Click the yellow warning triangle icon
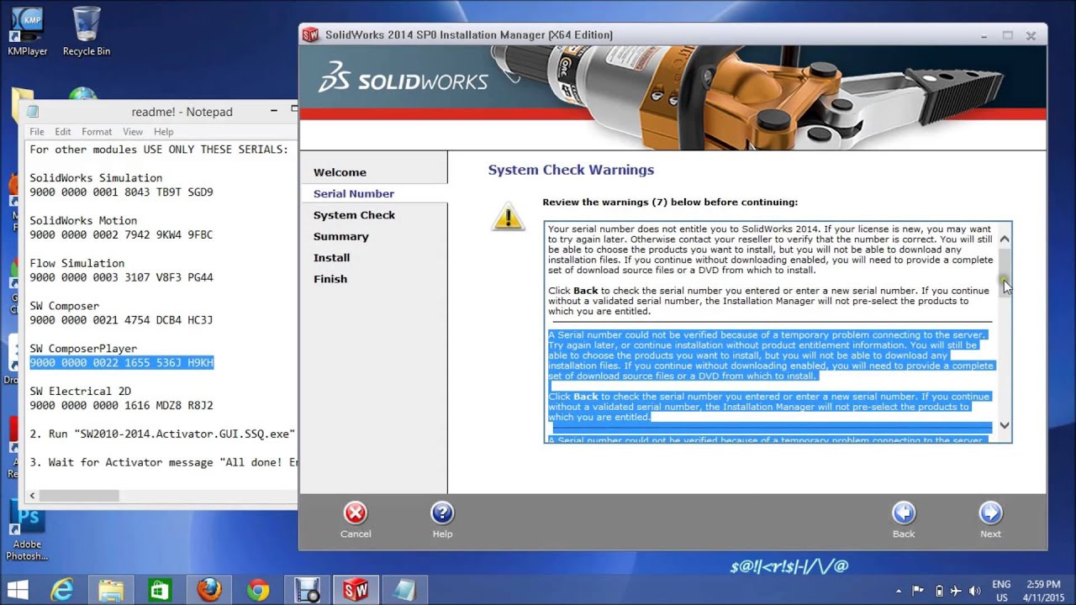The height and width of the screenshot is (605, 1076). coord(508,217)
